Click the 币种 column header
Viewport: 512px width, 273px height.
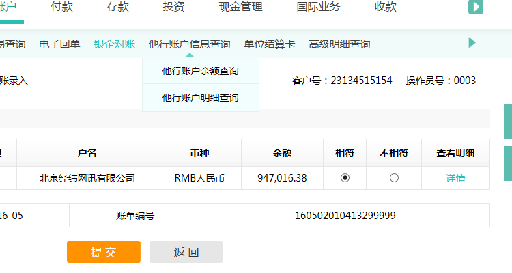199,153
